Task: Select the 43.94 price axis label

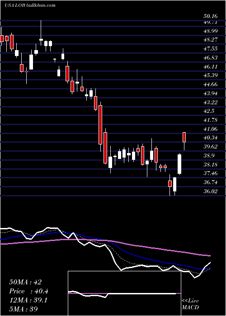Action: (x=211, y=93)
